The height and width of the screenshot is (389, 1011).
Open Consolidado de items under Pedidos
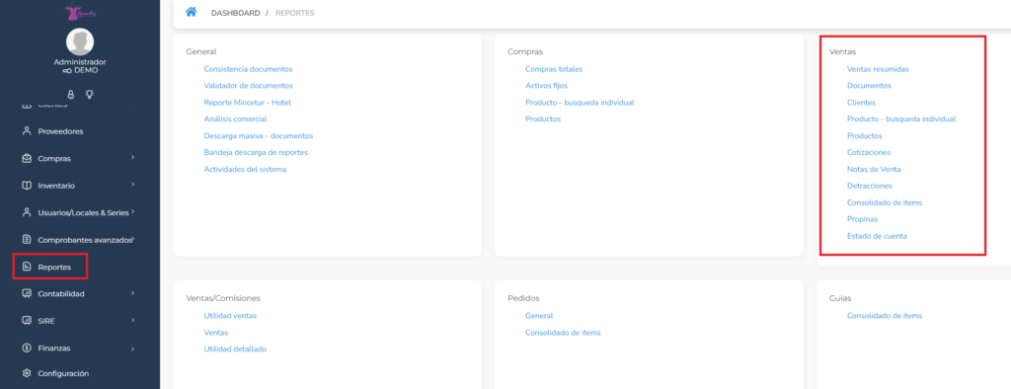pyautogui.click(x=563, y=333)
